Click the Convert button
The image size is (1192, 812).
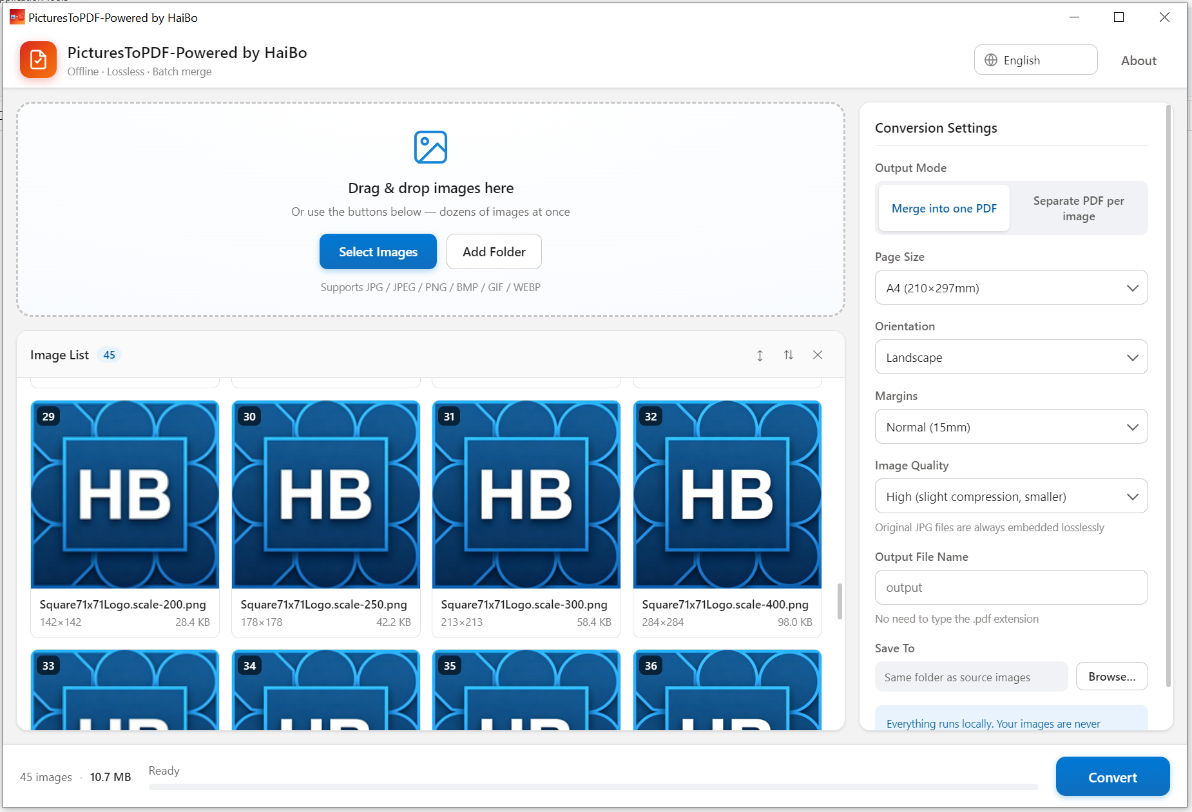click(x=1113, y=777)
